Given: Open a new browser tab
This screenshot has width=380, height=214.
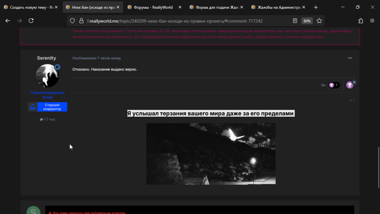Looking at the screenshot, I should tap(316, 8).
